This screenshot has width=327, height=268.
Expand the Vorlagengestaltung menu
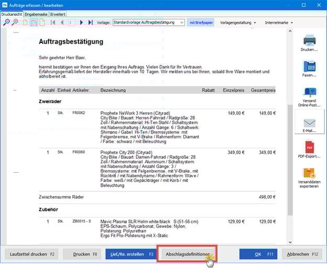coord(238,23)
